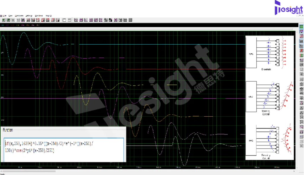The height and width of the screenshot is (175, 304).
Task: Click the minus icon in right sidebar
Action: pos(302,79)
